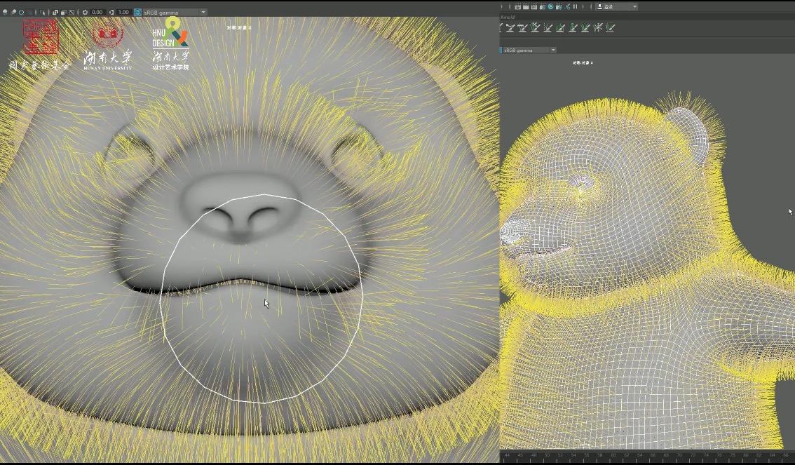Viewport: 795px width, 465px height.
Task: Toggle the color management icon next to sRGB gamma
Action: click(137, 12)
